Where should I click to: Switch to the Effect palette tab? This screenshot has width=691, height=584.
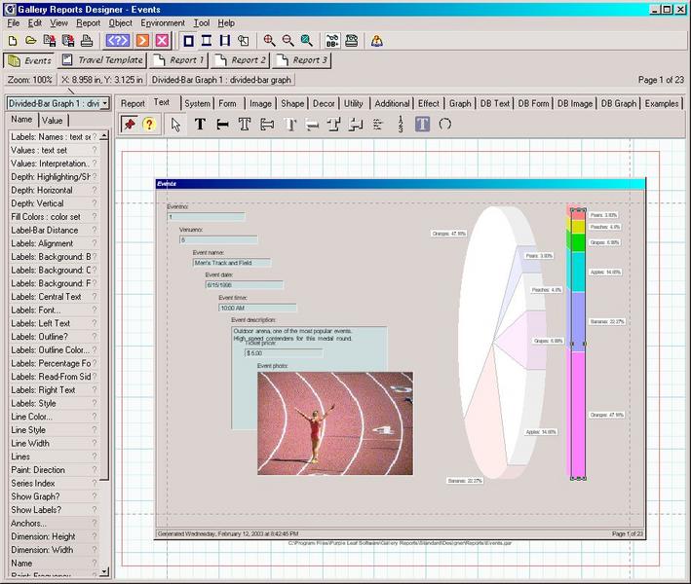pos(429,103)
